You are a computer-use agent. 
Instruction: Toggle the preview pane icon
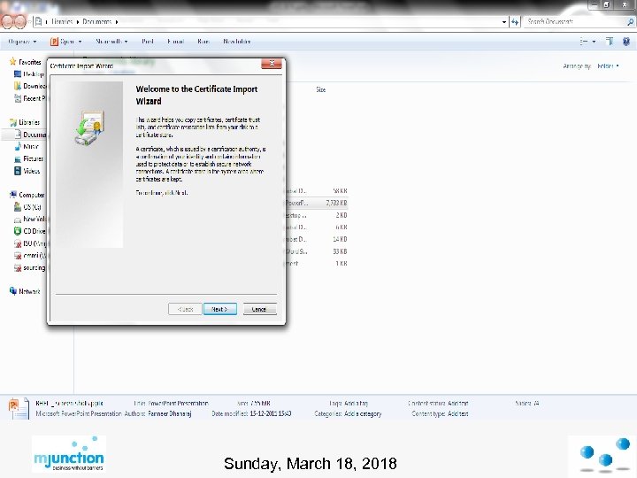[610, 42]
